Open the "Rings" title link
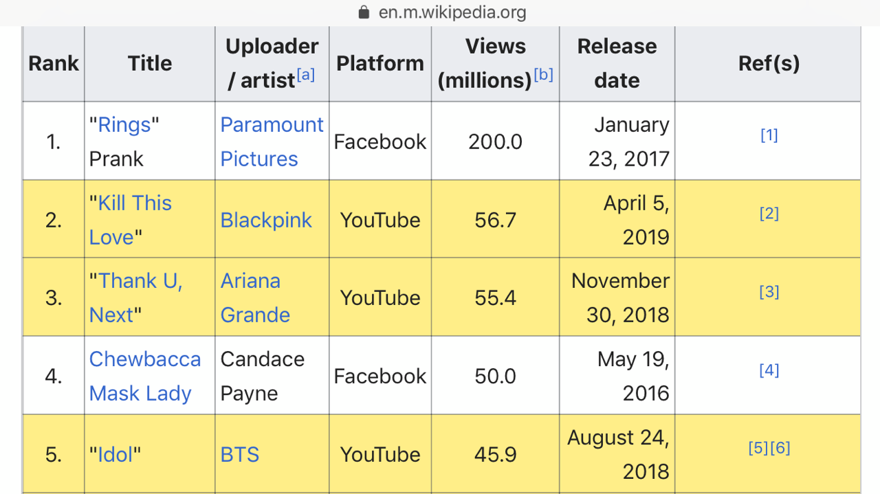The width and height of the screenshot is (880, 494). (124, 124)
